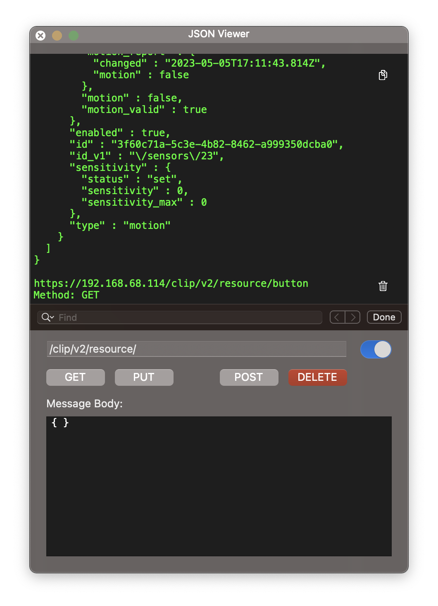
Task: Send a DELETE request
Action: click(318, 378)
